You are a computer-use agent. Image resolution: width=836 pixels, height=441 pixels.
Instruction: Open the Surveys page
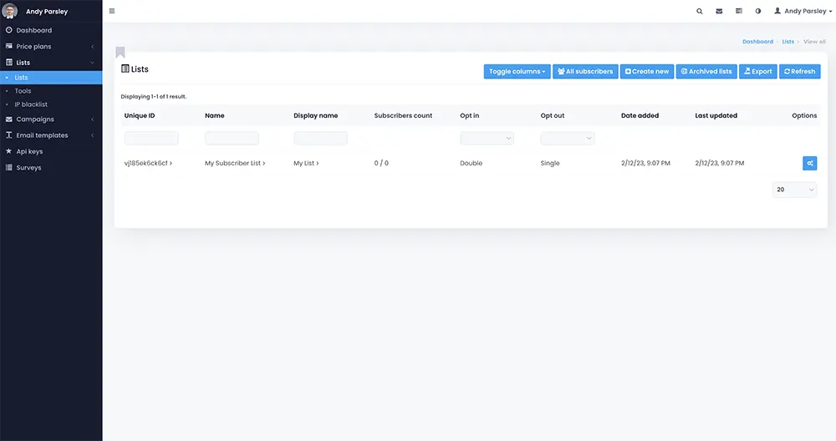point(51,167)
